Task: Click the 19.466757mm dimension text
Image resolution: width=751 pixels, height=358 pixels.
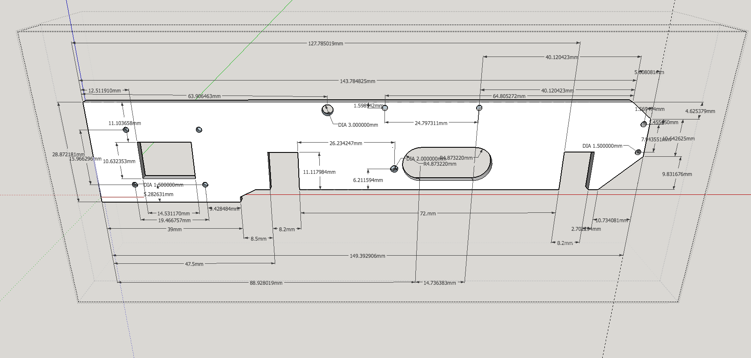Action: pos(174,221)
